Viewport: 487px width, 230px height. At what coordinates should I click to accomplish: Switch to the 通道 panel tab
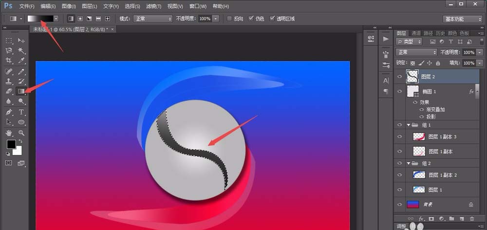click(x=415, y=33)
